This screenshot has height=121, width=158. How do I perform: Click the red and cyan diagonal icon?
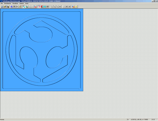tap(42, 7)
